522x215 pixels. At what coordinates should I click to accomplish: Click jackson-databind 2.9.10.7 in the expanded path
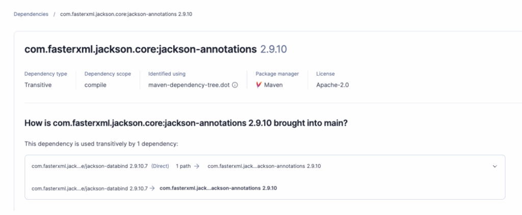click(89, 188)
